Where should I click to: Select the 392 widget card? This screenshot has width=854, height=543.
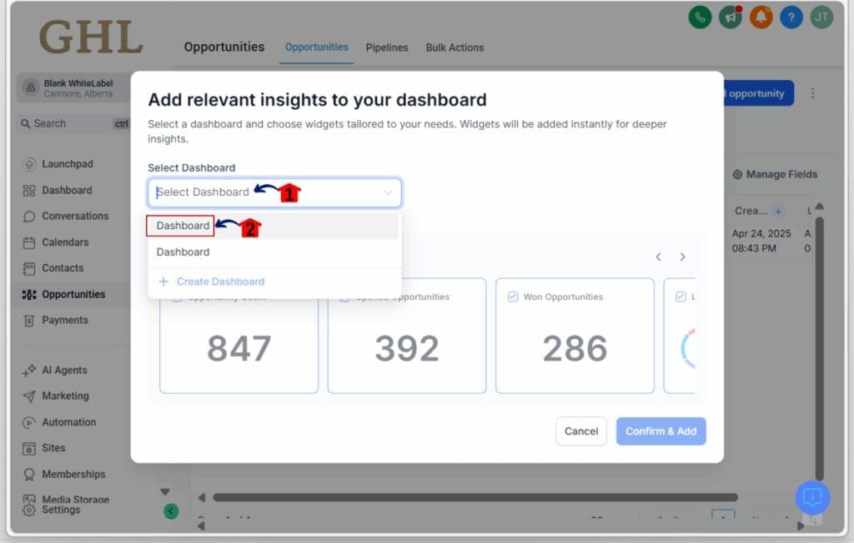[407, 336]
